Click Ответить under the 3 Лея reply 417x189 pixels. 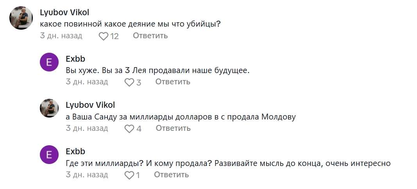(173, 82)
